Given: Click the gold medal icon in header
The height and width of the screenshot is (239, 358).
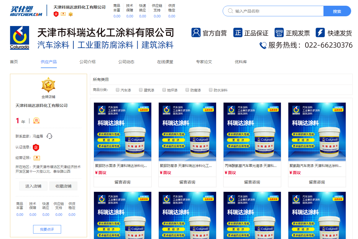Looking at the screenshot, I should (x=71, y=14).
